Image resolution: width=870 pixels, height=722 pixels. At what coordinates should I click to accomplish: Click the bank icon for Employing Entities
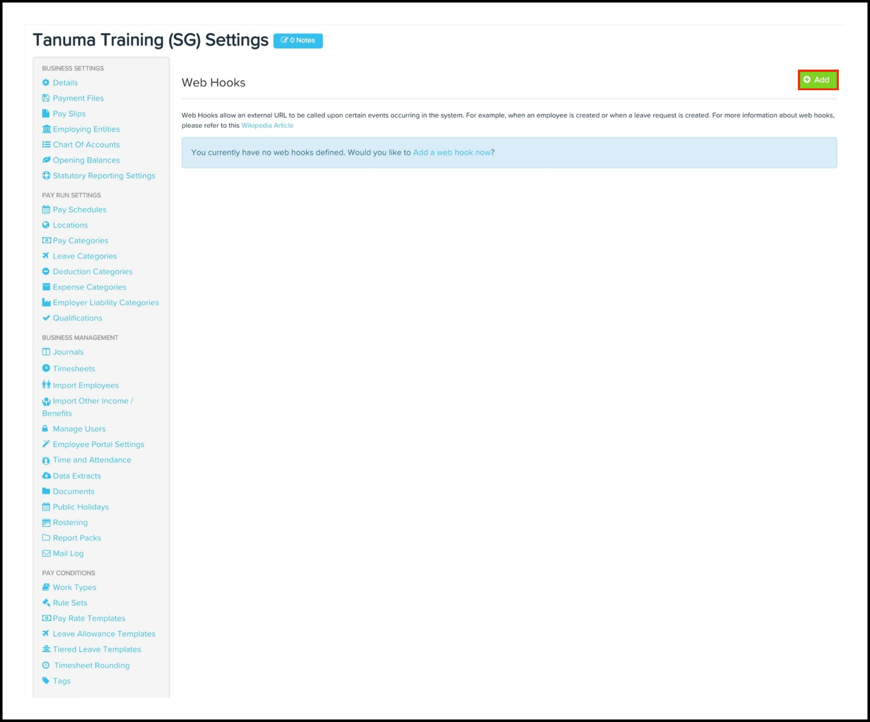46,129
